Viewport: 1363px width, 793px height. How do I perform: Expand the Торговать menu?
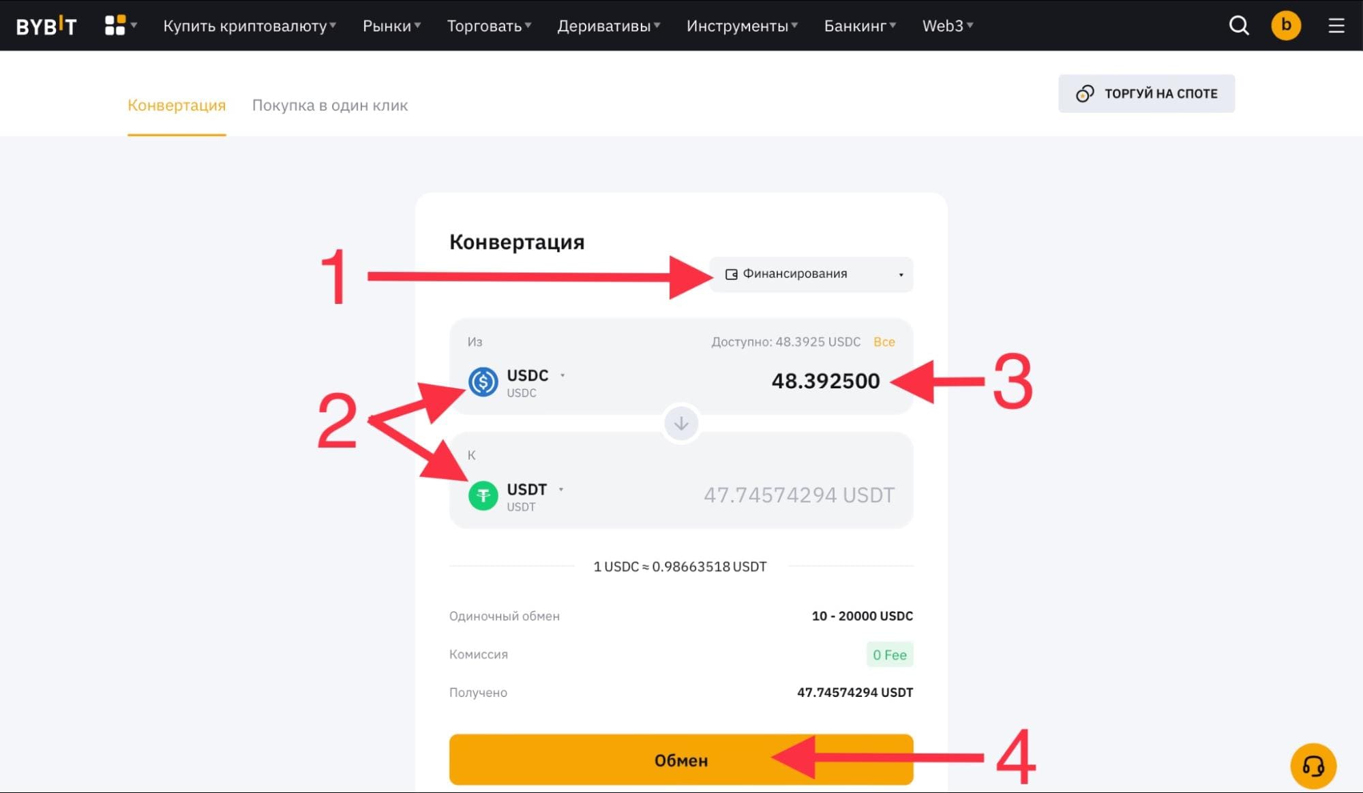coord(489,26)
